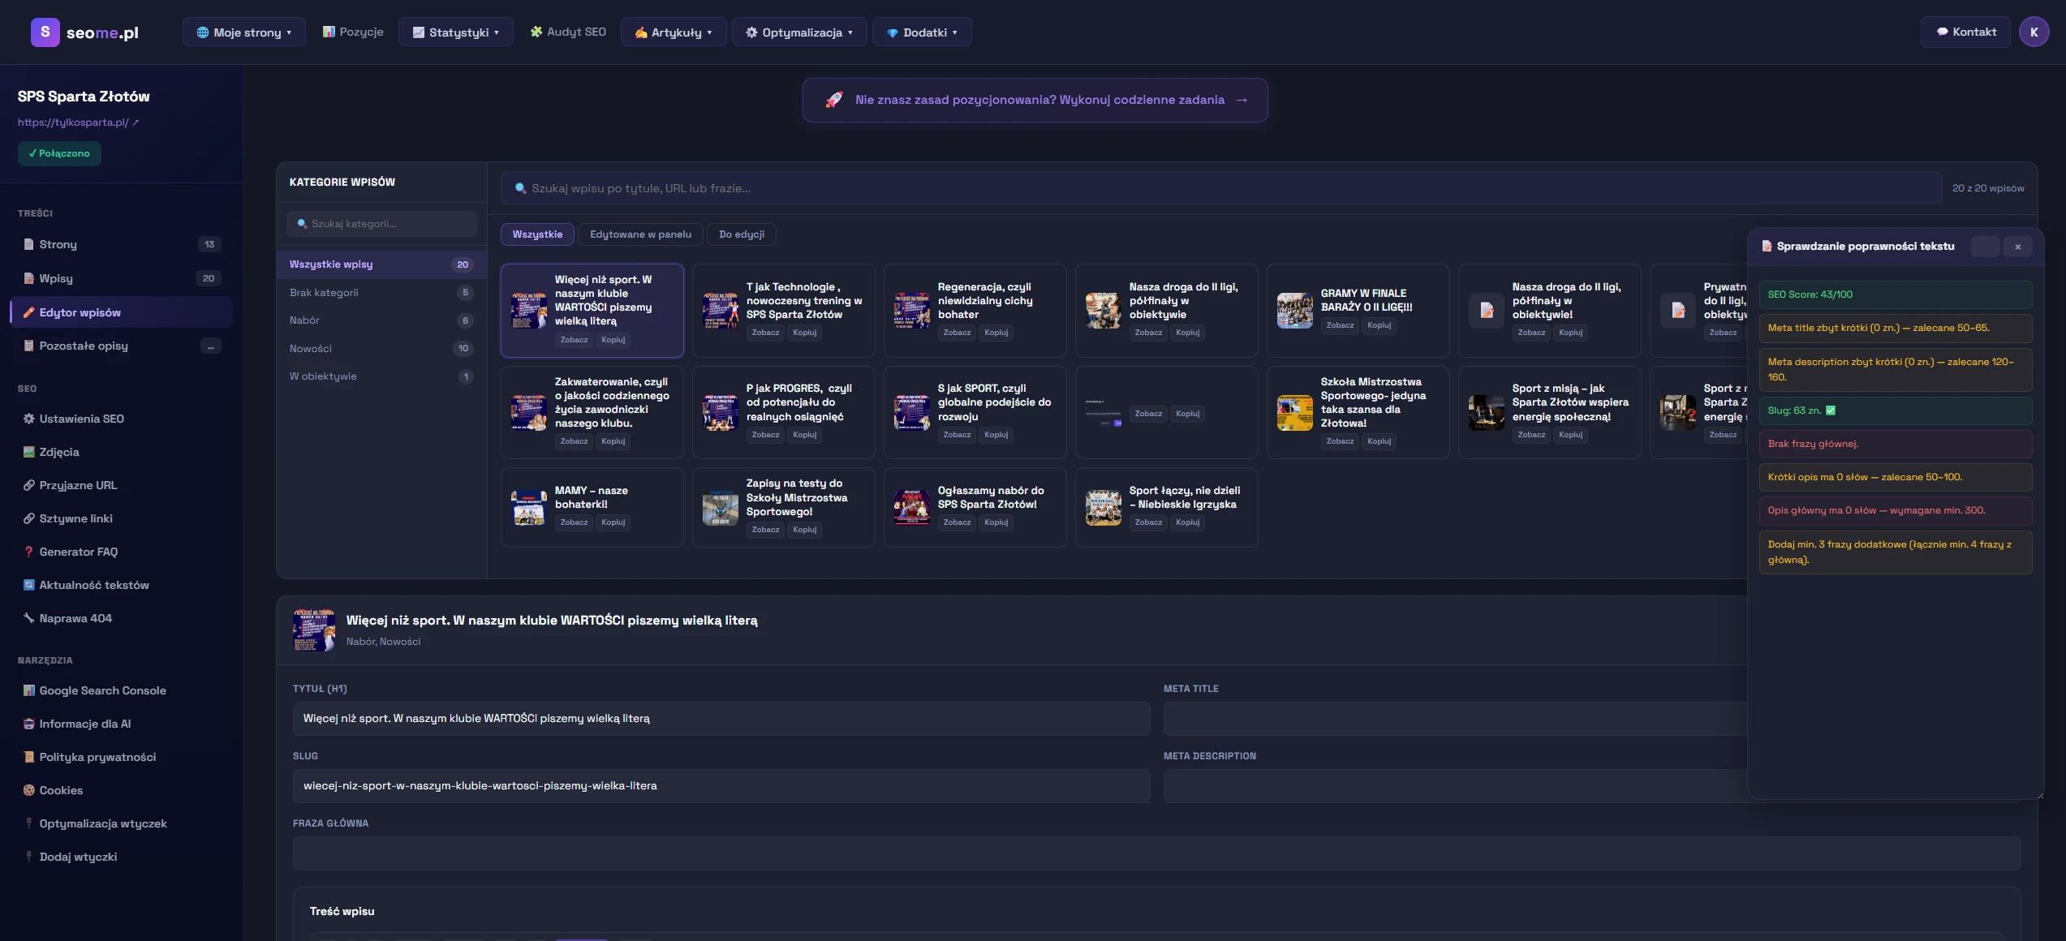Viewport: 2066px width, 941px height.
Task: Click the Meta Title input field
Action: (1453, 719)
